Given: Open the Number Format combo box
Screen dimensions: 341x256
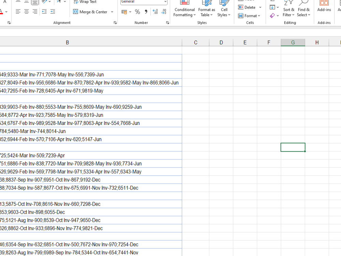Looking at the screenshot, I should coord(144,2).
